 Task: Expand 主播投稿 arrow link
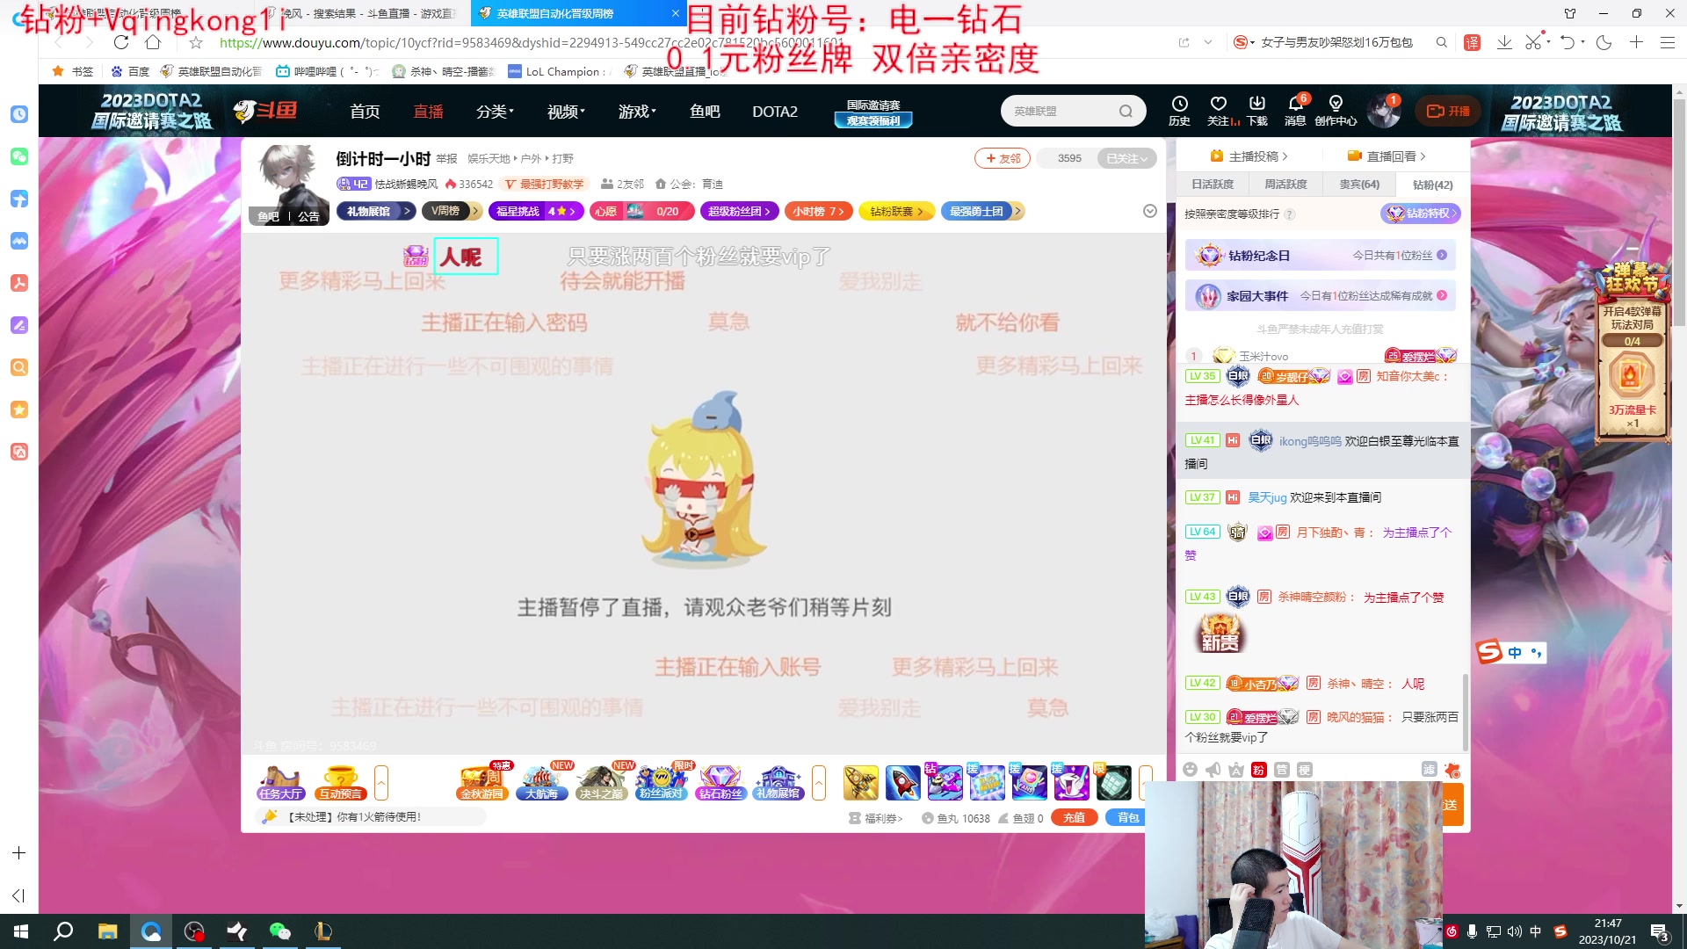pos(1249,156)
